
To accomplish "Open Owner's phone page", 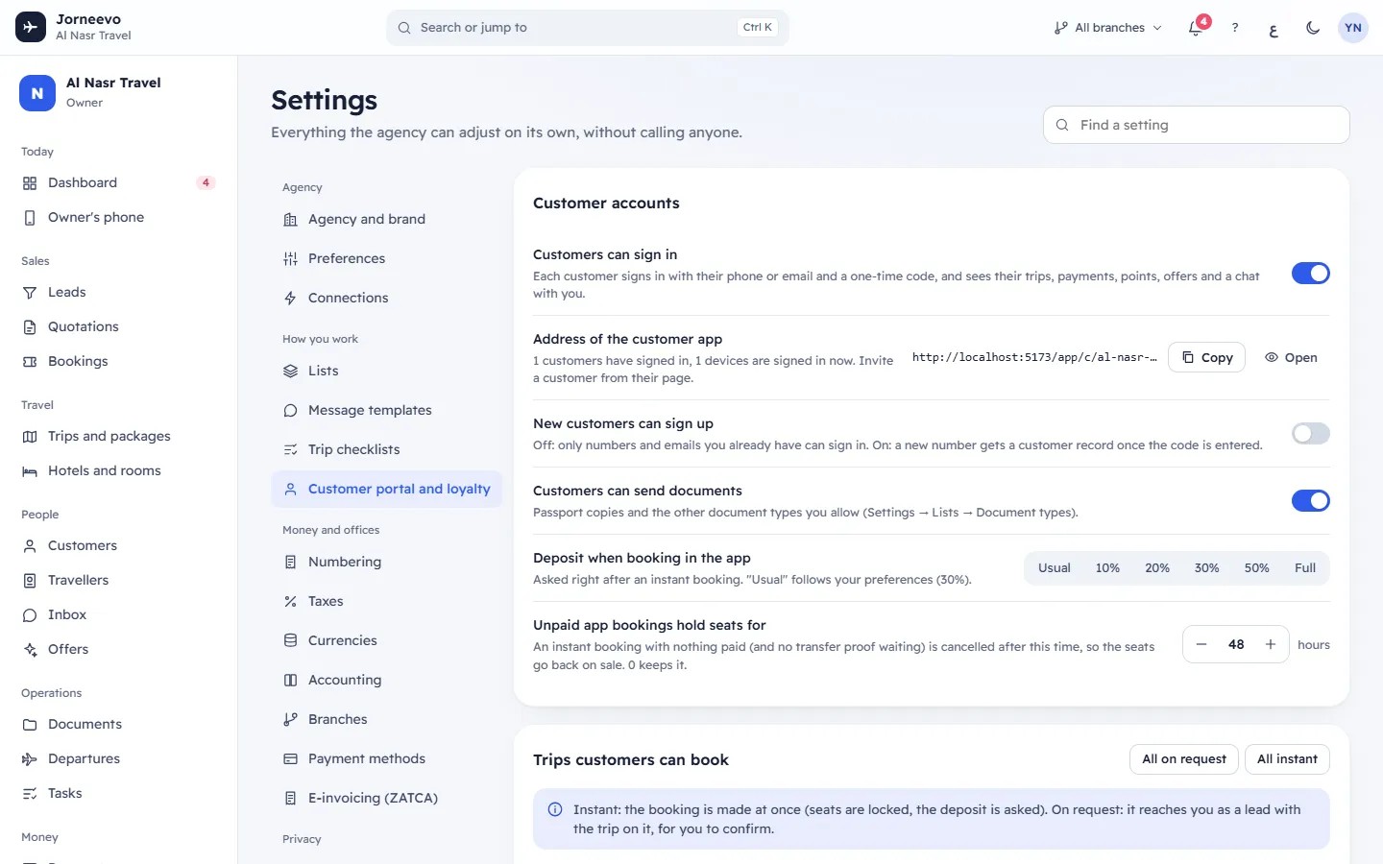I will pos(118,217).
